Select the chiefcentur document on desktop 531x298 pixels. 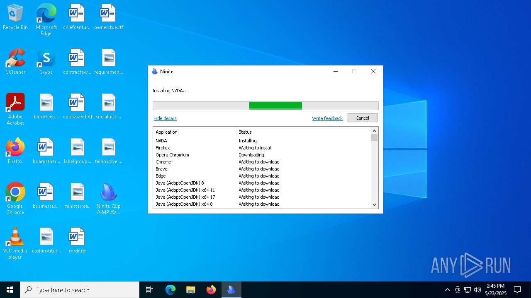click(x=77, y=17)
